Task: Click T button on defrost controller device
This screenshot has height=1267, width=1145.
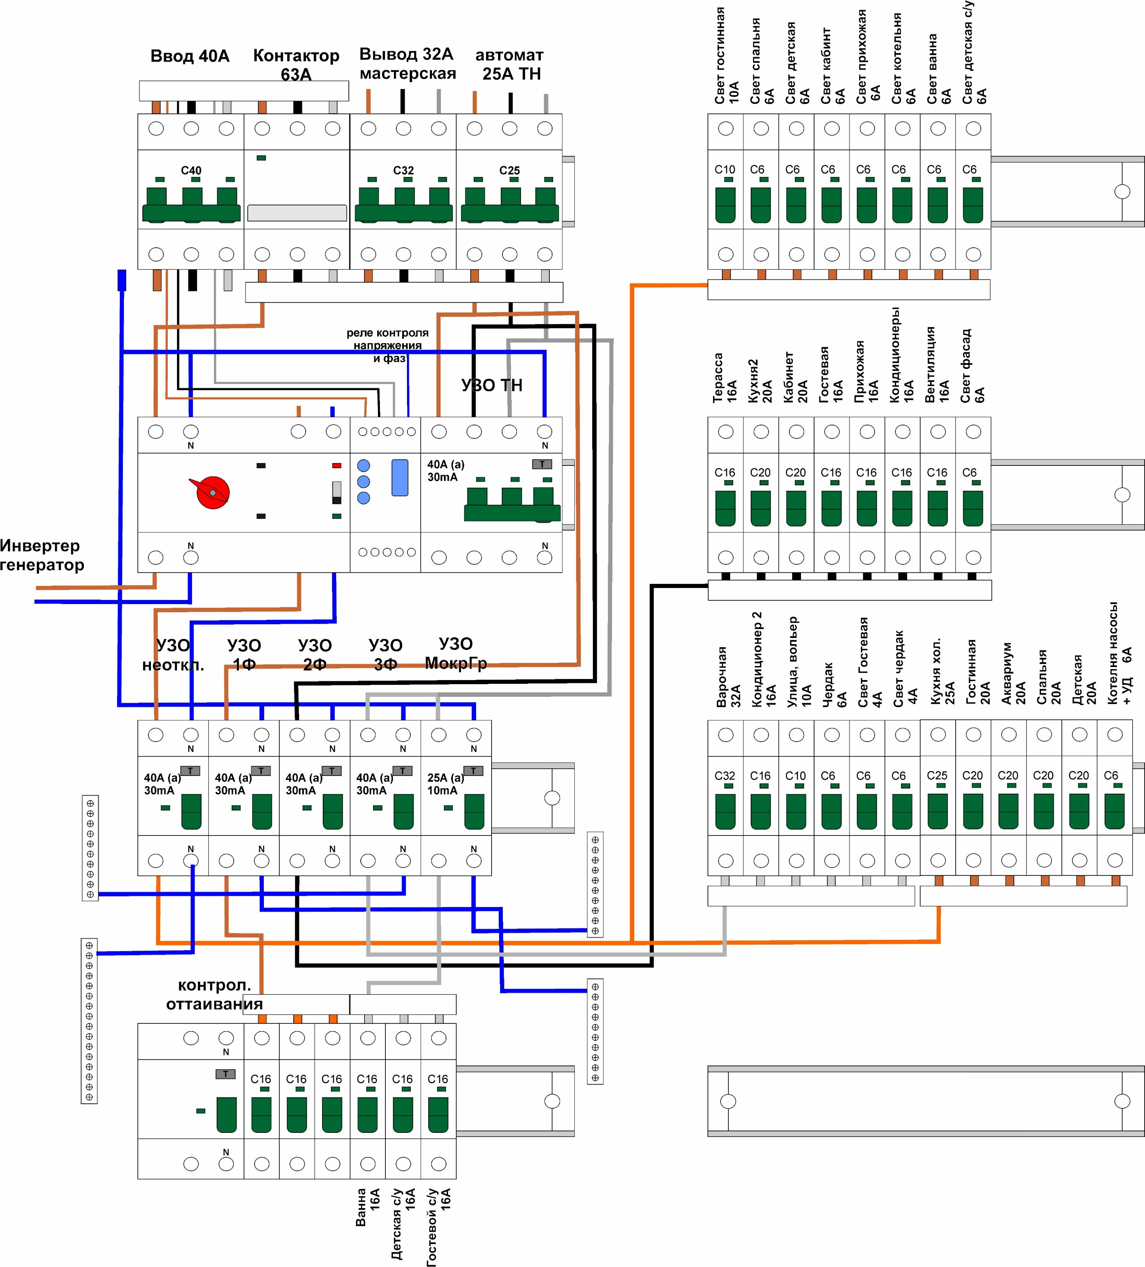Action: point(225,1074)
